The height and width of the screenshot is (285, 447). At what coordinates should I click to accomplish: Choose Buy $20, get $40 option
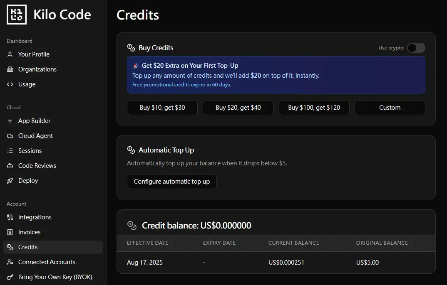click(x=238, y=108)
